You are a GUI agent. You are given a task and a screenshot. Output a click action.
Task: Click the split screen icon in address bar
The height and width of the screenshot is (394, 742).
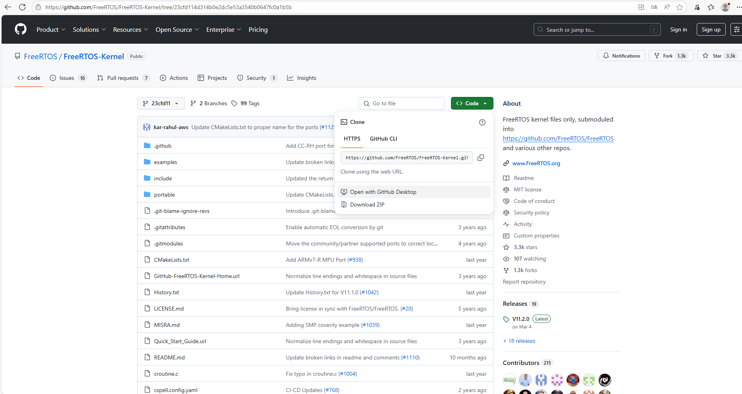[x=641, y=7]
